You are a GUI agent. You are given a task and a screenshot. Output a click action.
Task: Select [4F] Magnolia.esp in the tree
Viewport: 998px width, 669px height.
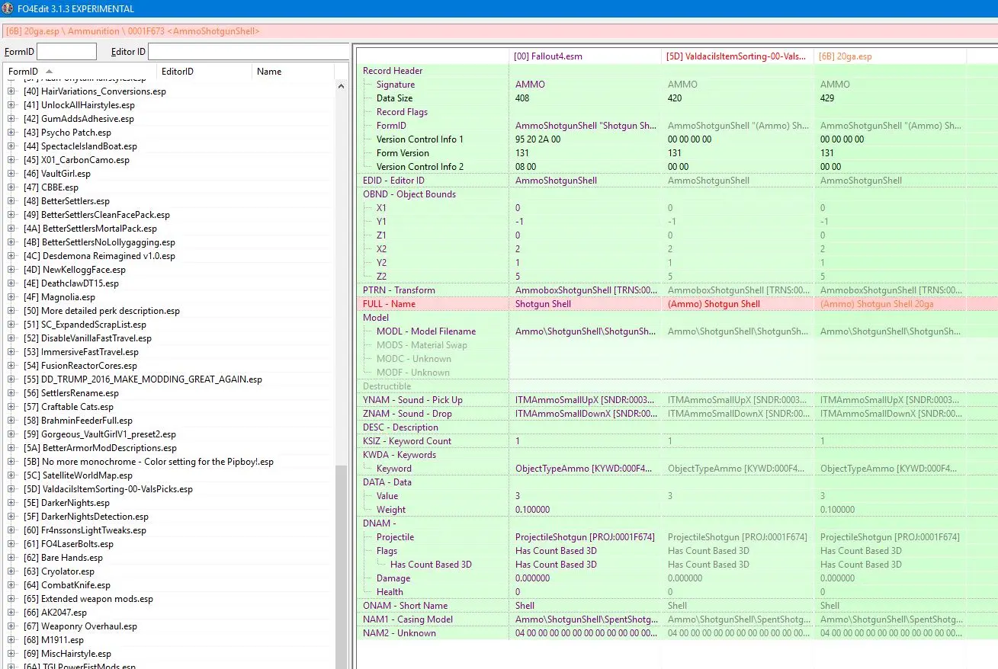click(59, 297)
